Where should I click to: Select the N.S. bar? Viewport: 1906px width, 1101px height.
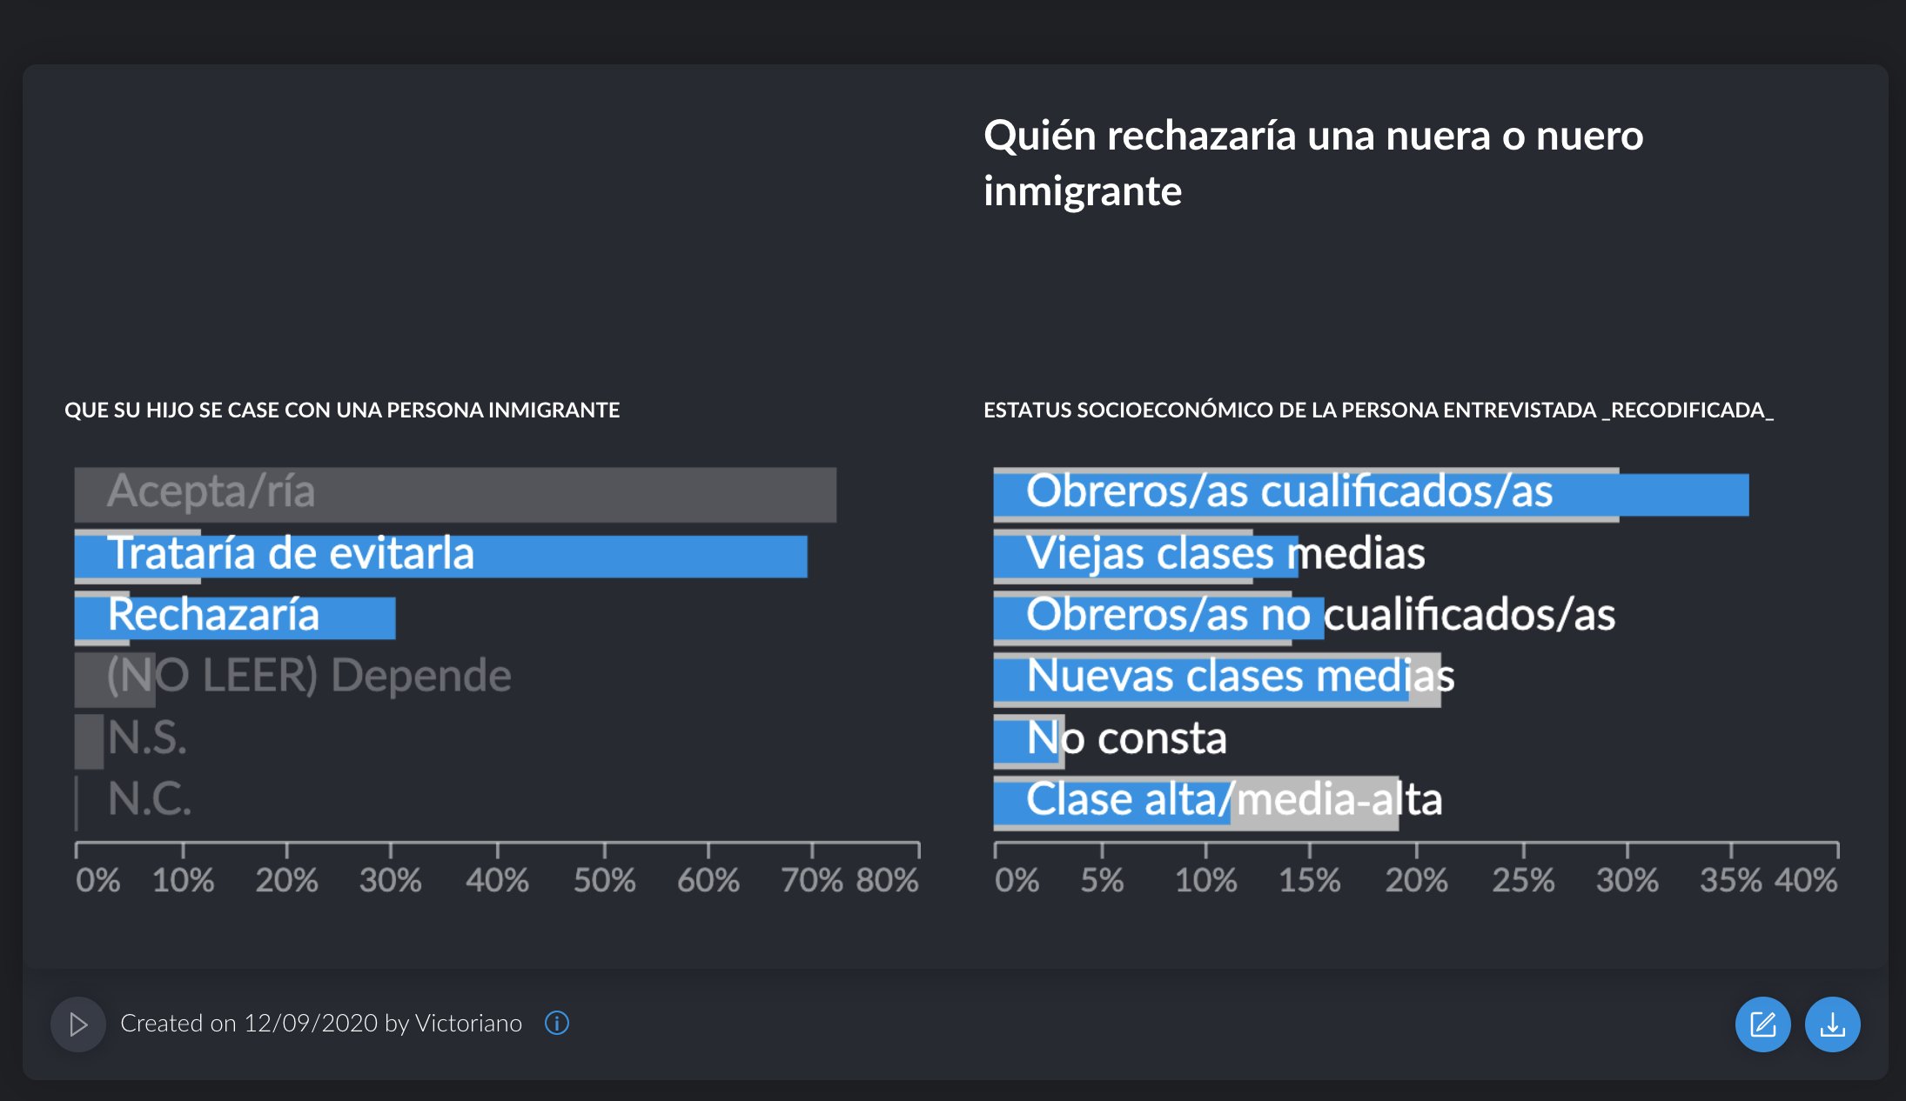89,741
